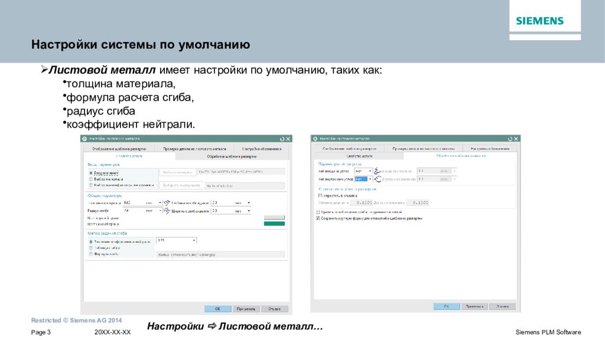
Task: Click OK in the left dialog
Action: (x=217, y=309)
